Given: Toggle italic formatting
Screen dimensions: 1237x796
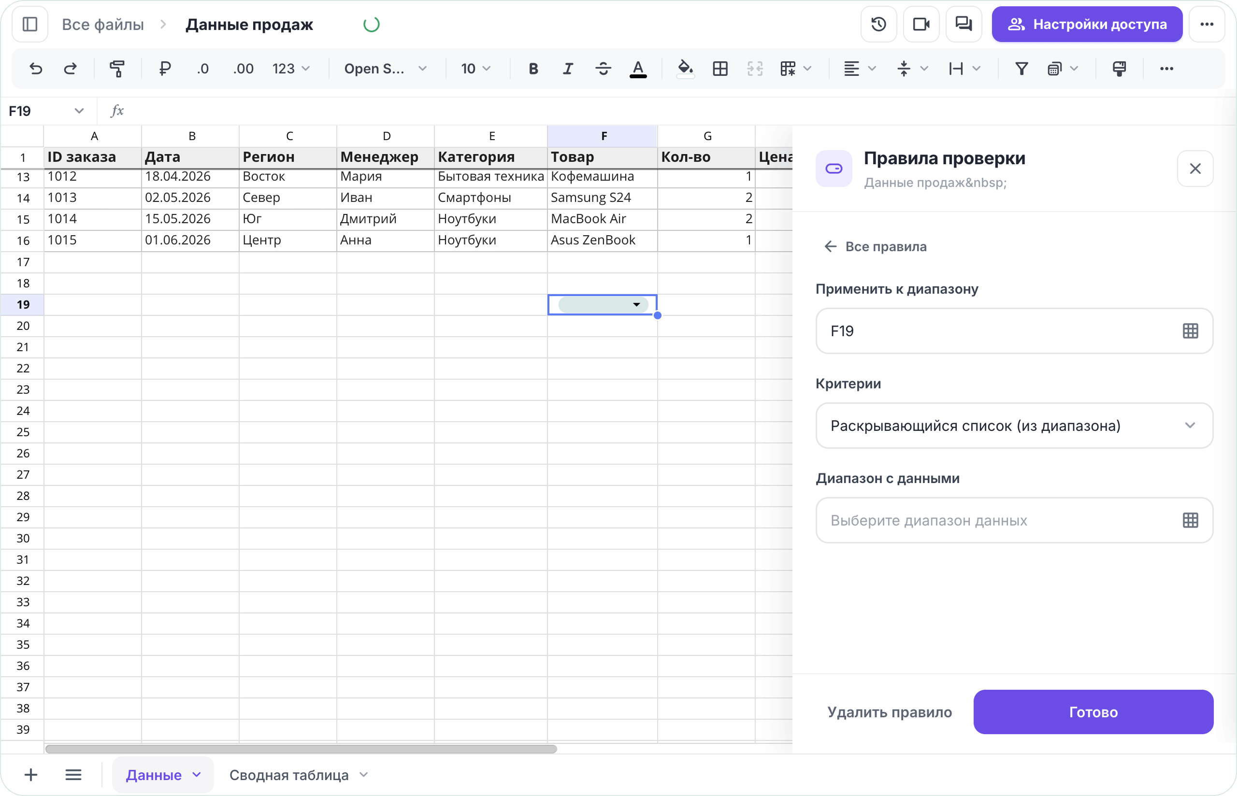Looking at the screenshot, I should click(568, 69).
